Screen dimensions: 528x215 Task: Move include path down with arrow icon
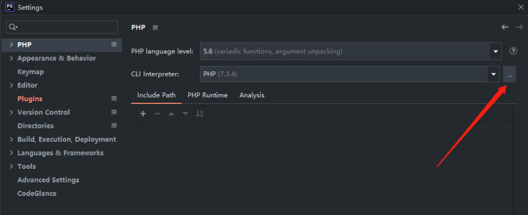click(185, 114)
